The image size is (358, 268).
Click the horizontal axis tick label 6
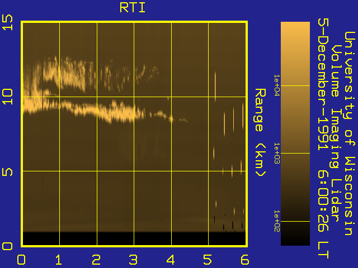(245, 260)
